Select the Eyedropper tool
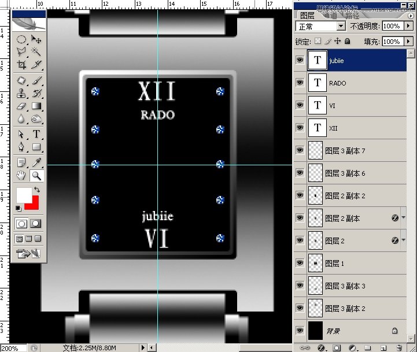Viewport: 417px width, 352px height. point(36,162)
